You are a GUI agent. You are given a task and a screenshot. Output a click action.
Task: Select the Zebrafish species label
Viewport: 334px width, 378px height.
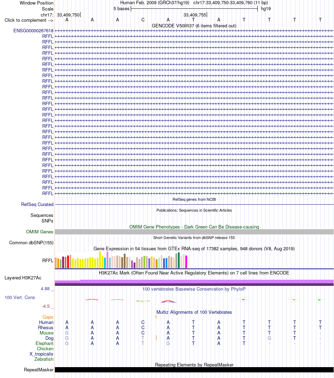[44, 359]
